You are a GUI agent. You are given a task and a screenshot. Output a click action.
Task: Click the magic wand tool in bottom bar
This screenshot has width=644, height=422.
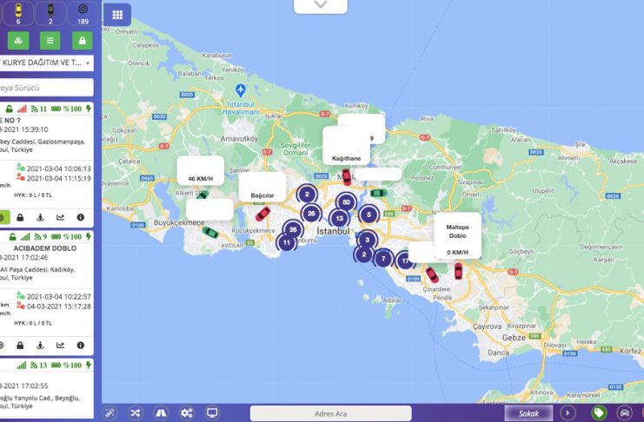(x=110, y=412)
